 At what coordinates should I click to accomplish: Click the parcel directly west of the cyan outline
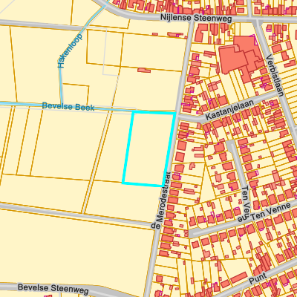(x=114, y=146)
